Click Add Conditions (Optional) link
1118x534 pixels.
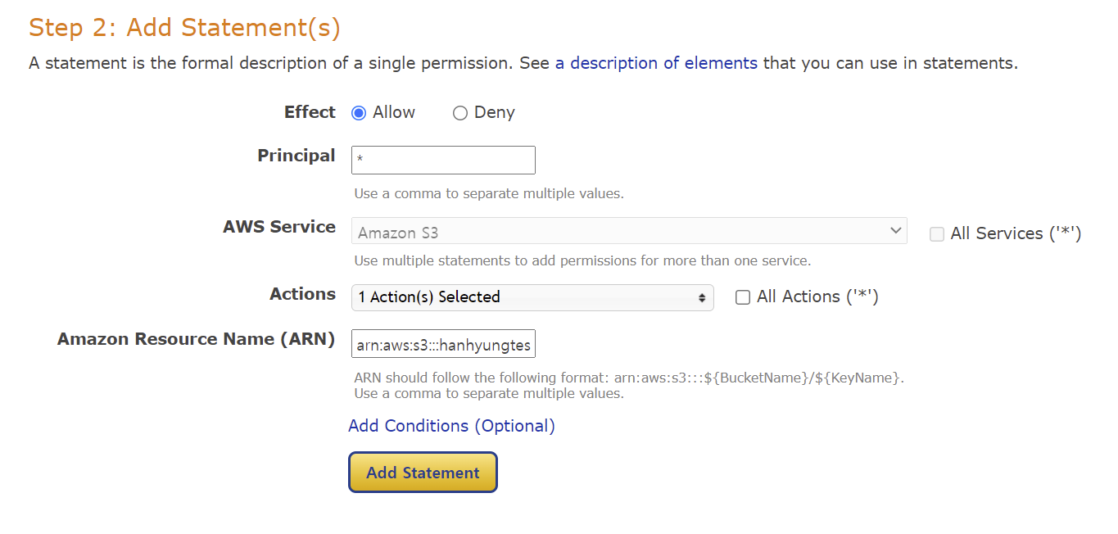pos(451,426)
